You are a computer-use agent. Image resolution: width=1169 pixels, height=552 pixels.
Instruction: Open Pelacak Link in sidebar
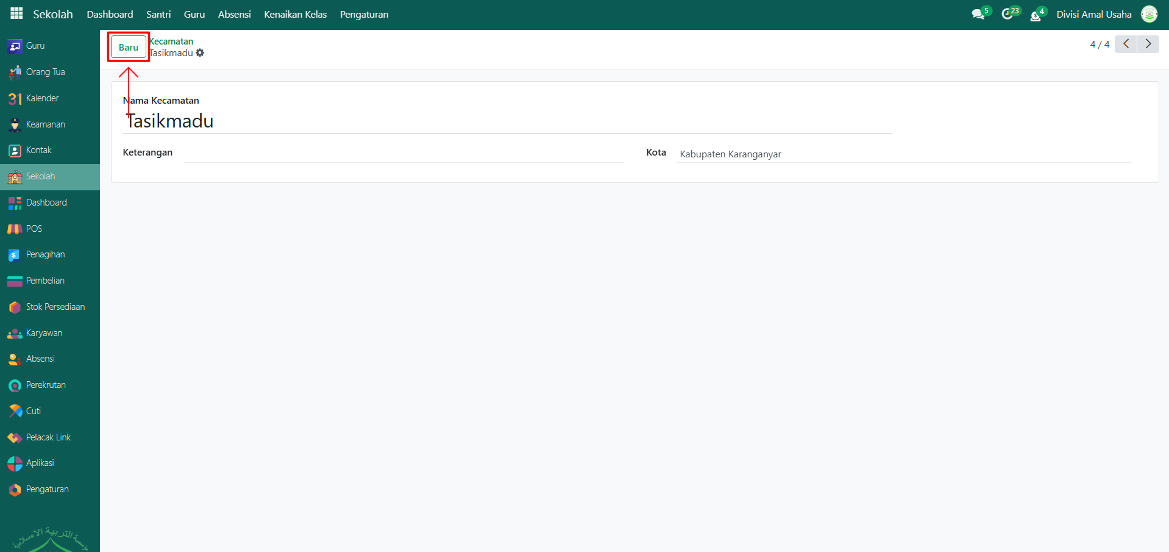click(48, 437)
